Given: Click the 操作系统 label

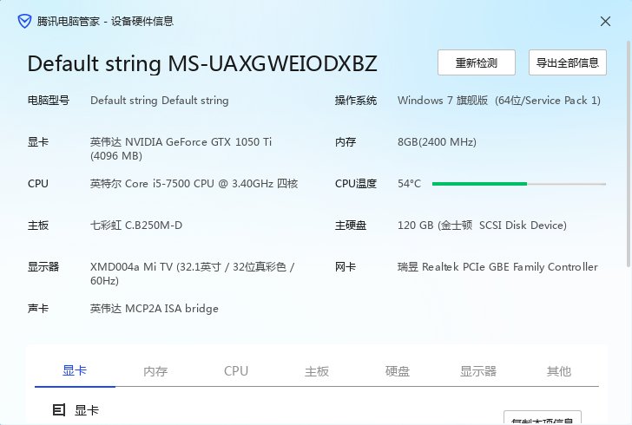Looking at the screenshot, I should point(356,101).
